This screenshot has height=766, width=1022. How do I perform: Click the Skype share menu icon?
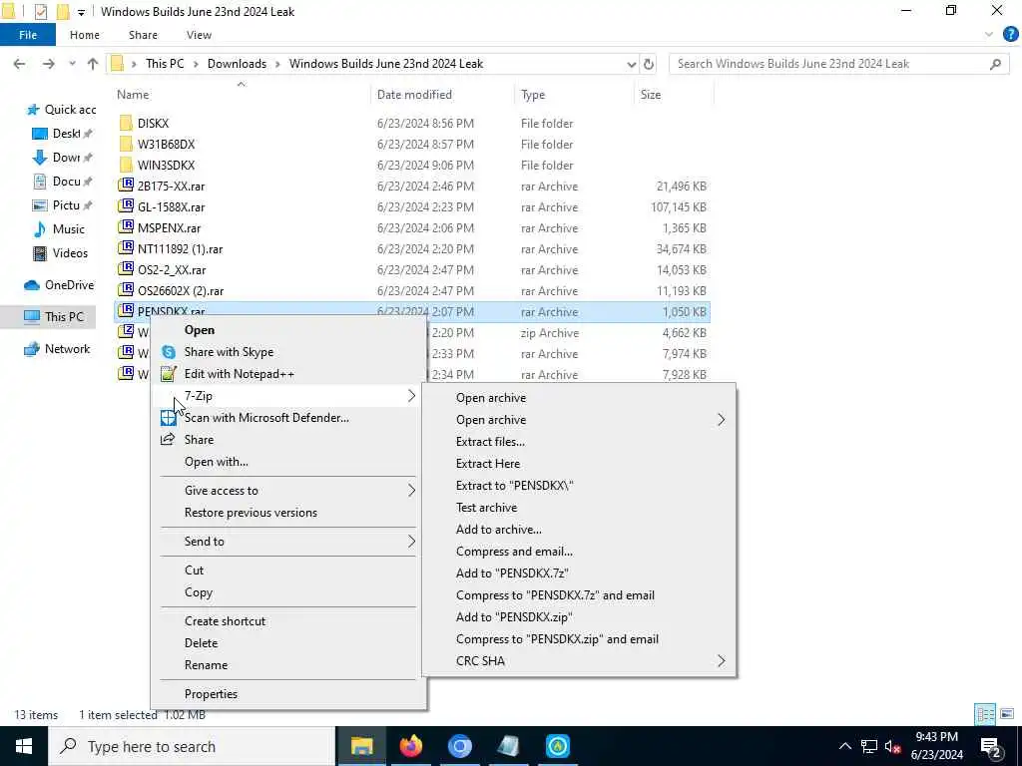pyautogui.click(x=169, y=352)
